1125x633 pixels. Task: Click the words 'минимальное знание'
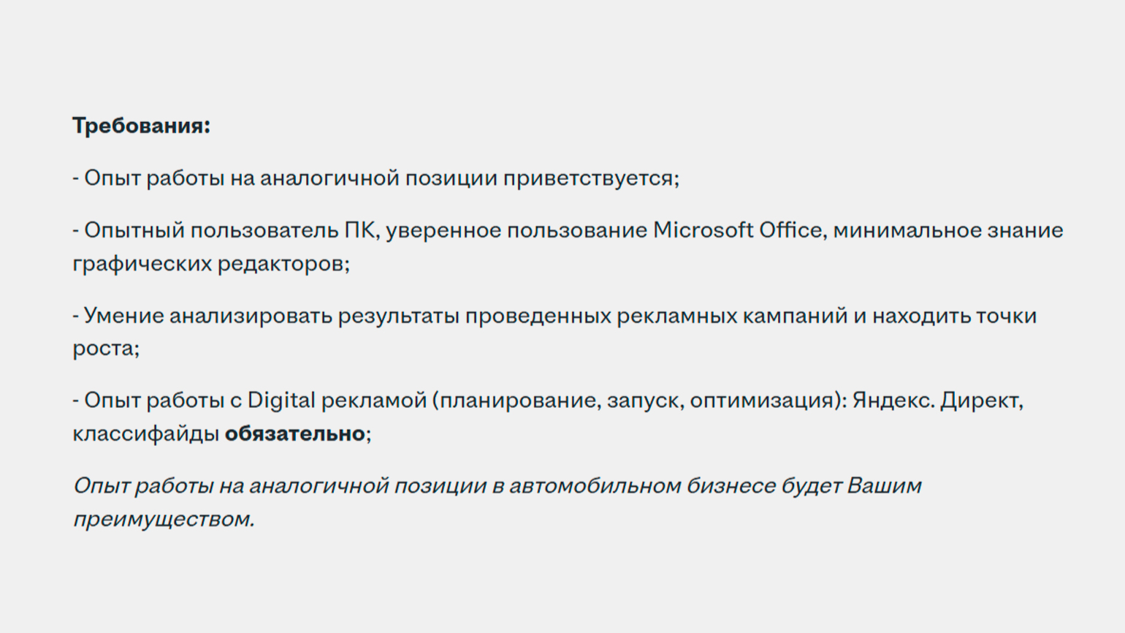(948, 230)
